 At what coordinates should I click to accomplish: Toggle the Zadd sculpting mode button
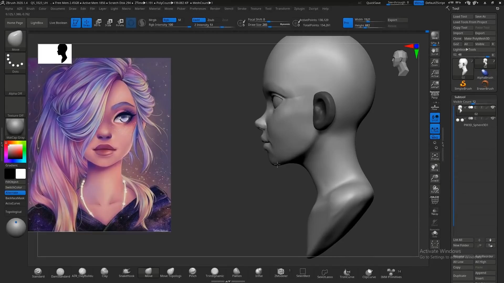tap(197, 20)
